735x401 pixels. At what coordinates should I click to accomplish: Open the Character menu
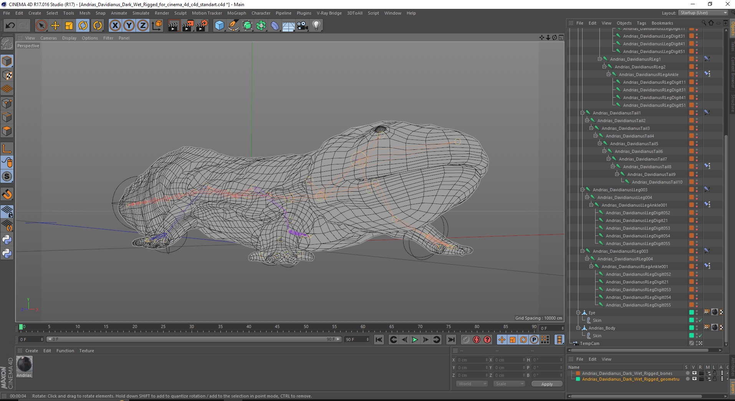(261, 13)
